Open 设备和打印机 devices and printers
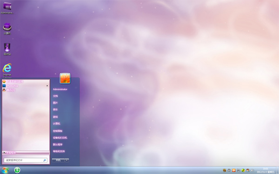 coord(60,138)
